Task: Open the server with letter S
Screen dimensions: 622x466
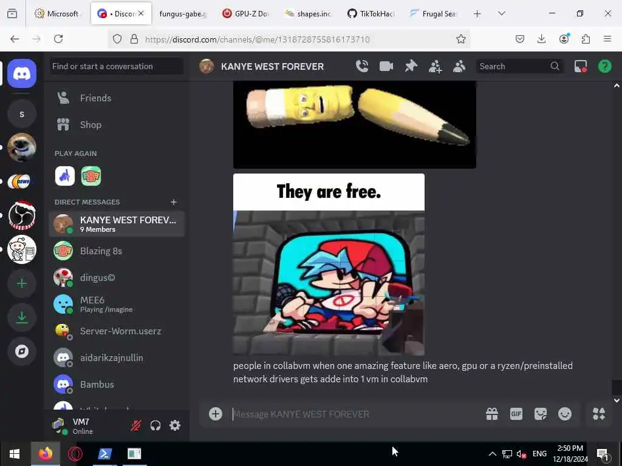Action: click(x=22, y=114)
